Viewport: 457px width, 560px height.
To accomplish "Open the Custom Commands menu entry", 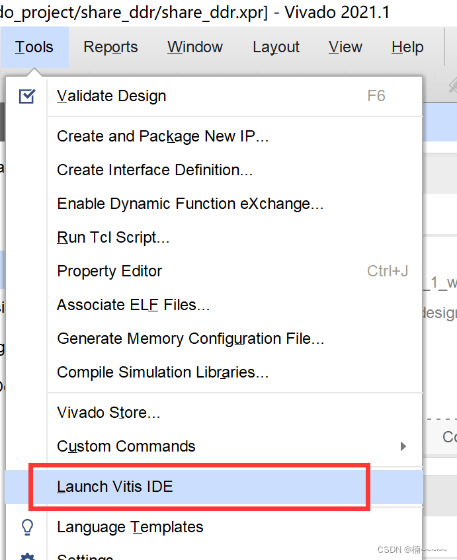I will coord(214,446).
